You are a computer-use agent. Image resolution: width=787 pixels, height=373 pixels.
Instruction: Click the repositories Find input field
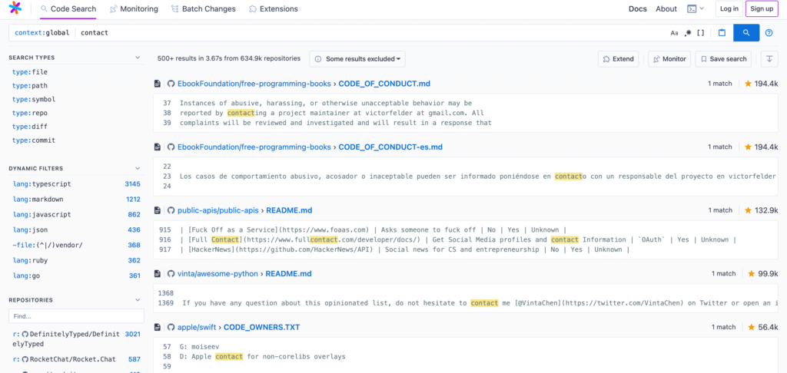click(76, 316)
